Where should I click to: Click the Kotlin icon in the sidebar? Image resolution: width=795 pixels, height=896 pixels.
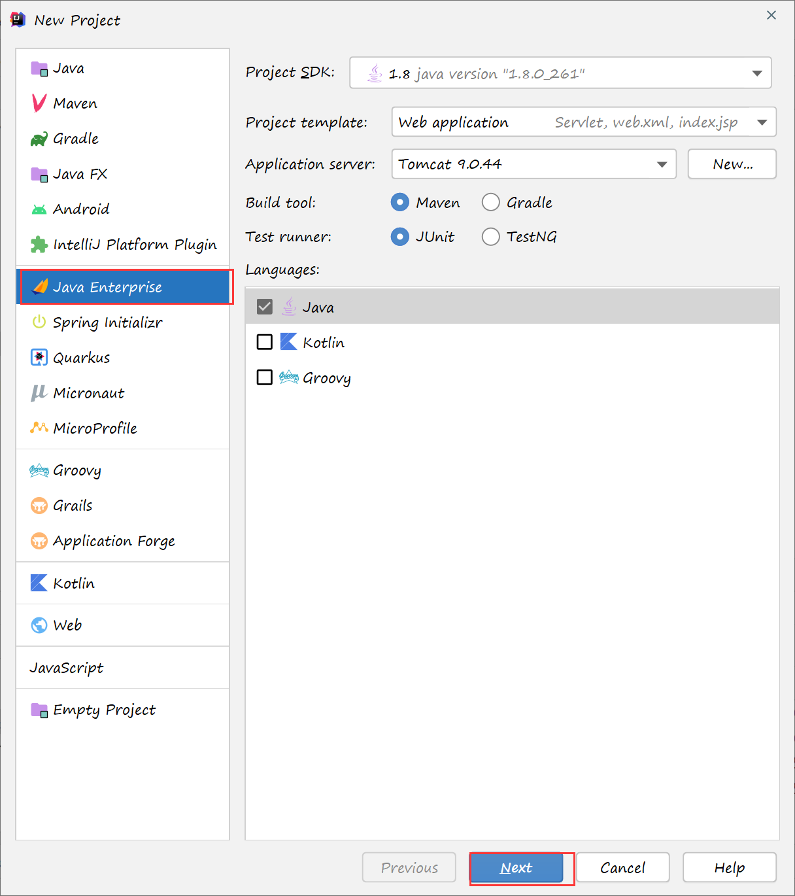(x=39, y=583)
